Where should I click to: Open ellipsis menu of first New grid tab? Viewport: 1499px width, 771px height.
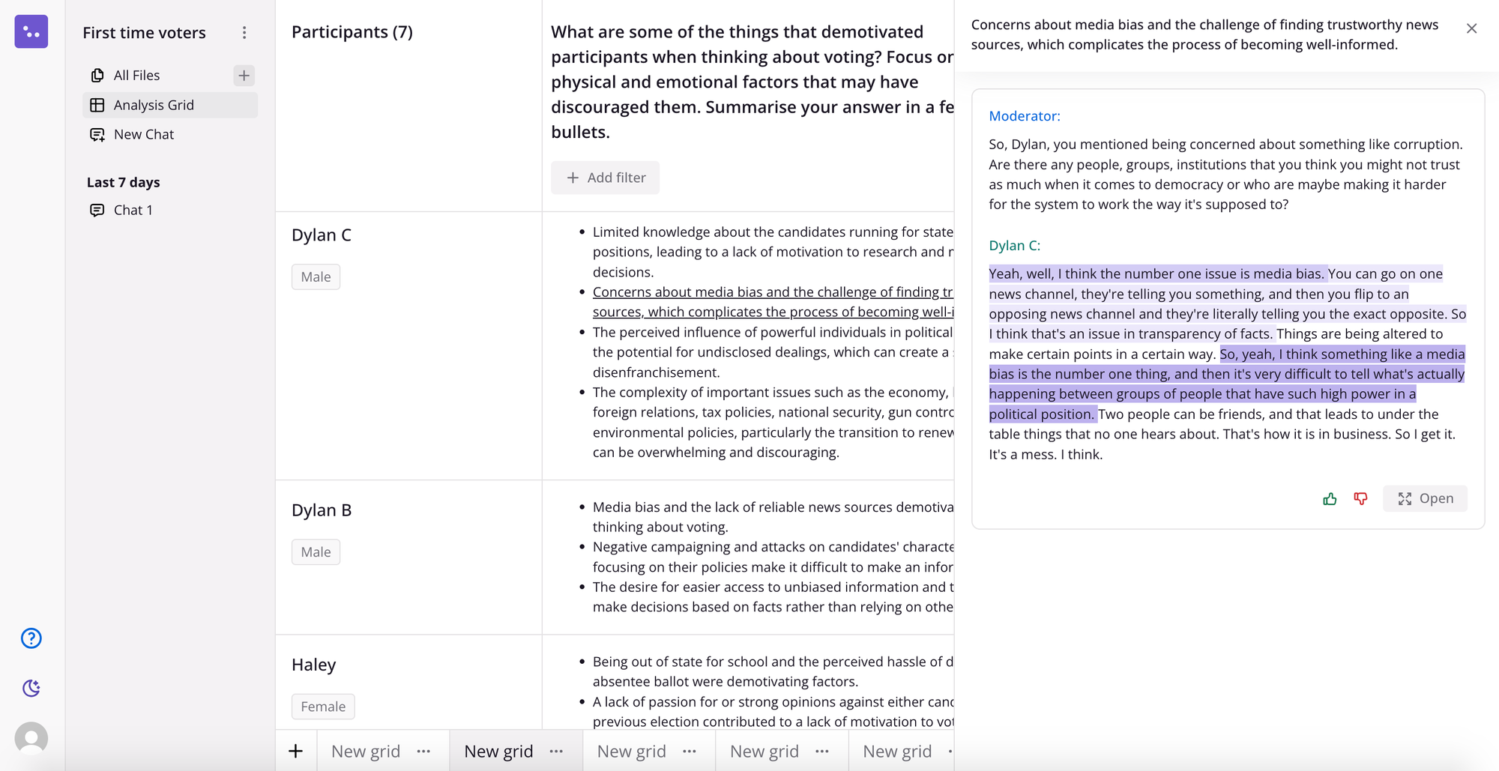click(x=423, y=751)
